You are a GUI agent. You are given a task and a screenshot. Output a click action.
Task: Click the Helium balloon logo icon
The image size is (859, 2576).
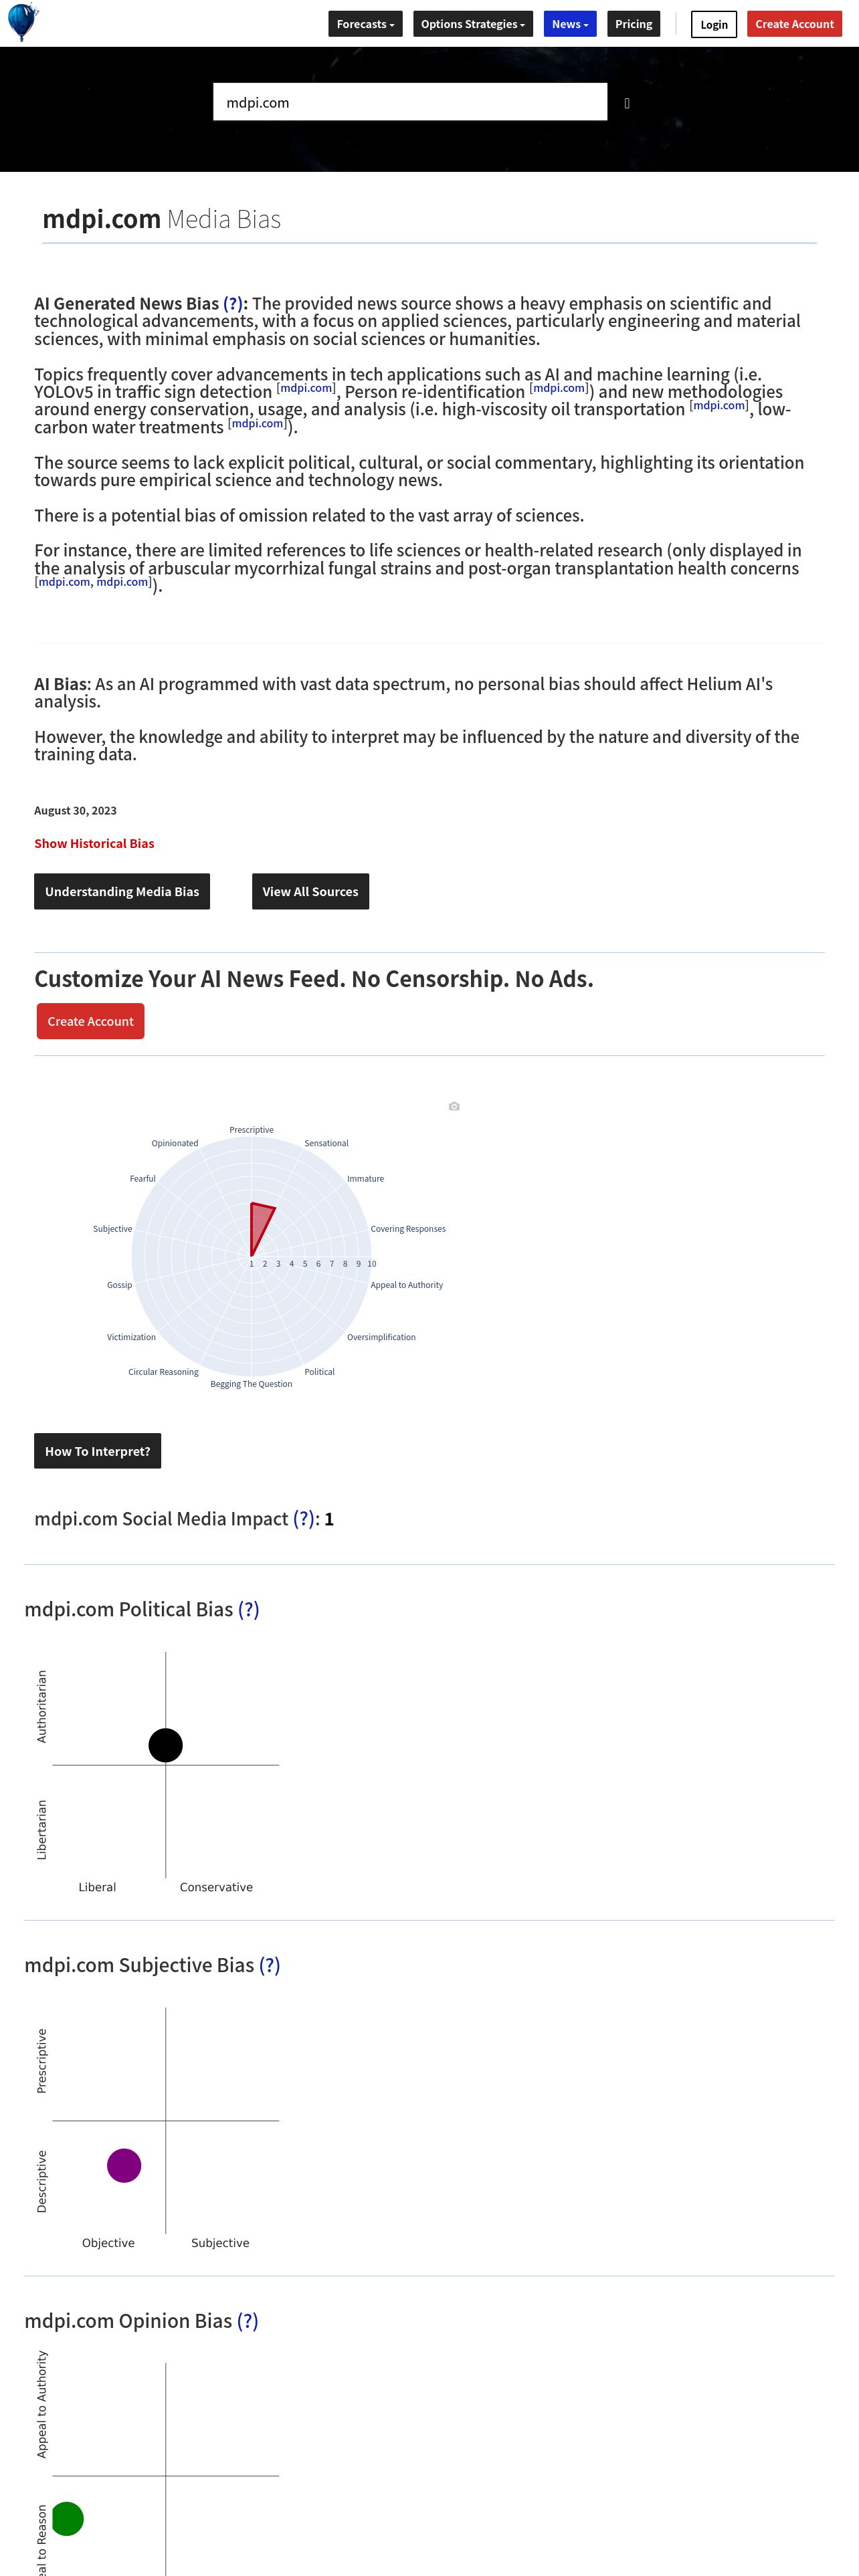point(22,22)
